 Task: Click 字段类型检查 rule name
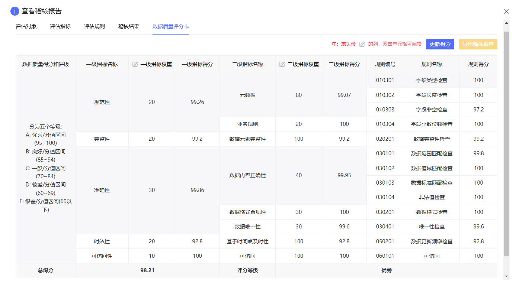click(x=432, y=80)
